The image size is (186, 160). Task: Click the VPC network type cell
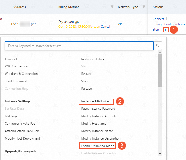pos(121,24)
